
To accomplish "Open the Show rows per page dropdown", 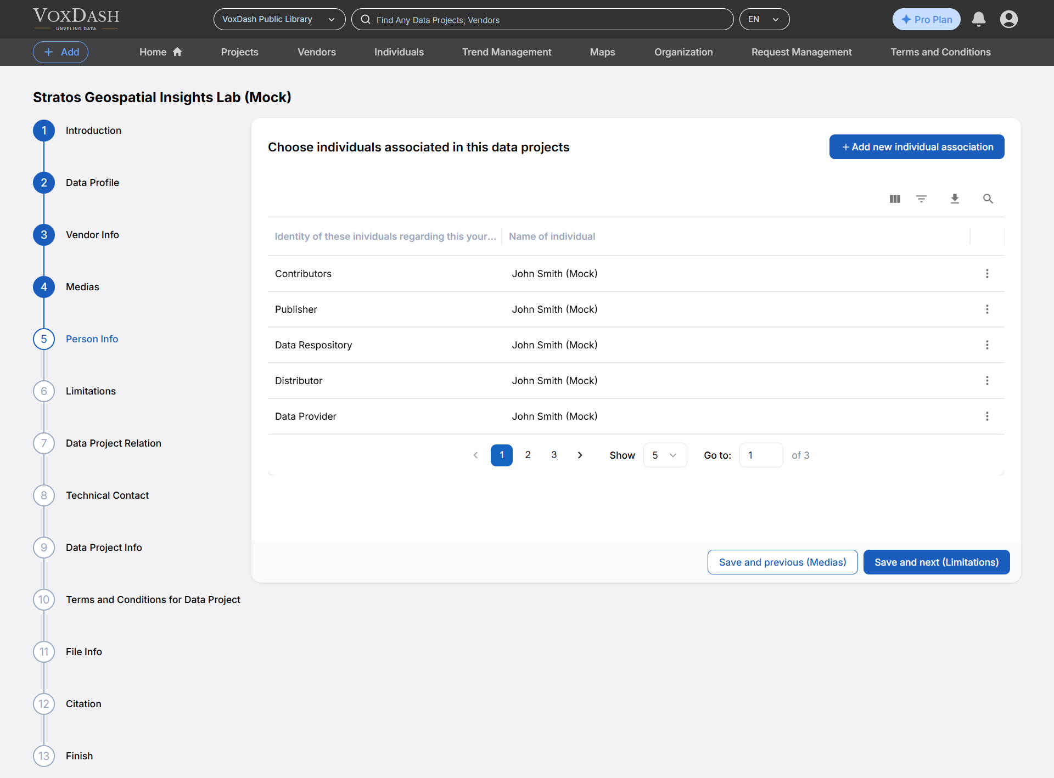I will 665,455.
